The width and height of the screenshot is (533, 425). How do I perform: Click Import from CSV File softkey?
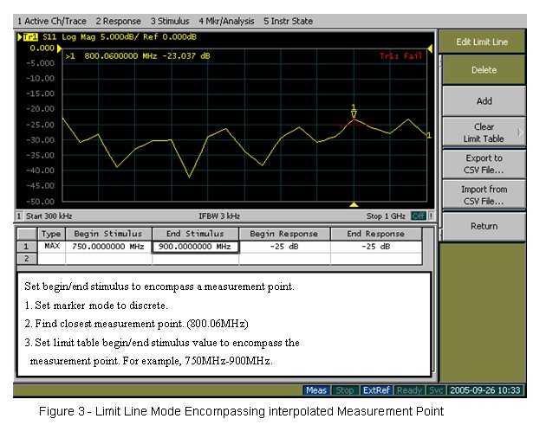(x=484, y=195)
